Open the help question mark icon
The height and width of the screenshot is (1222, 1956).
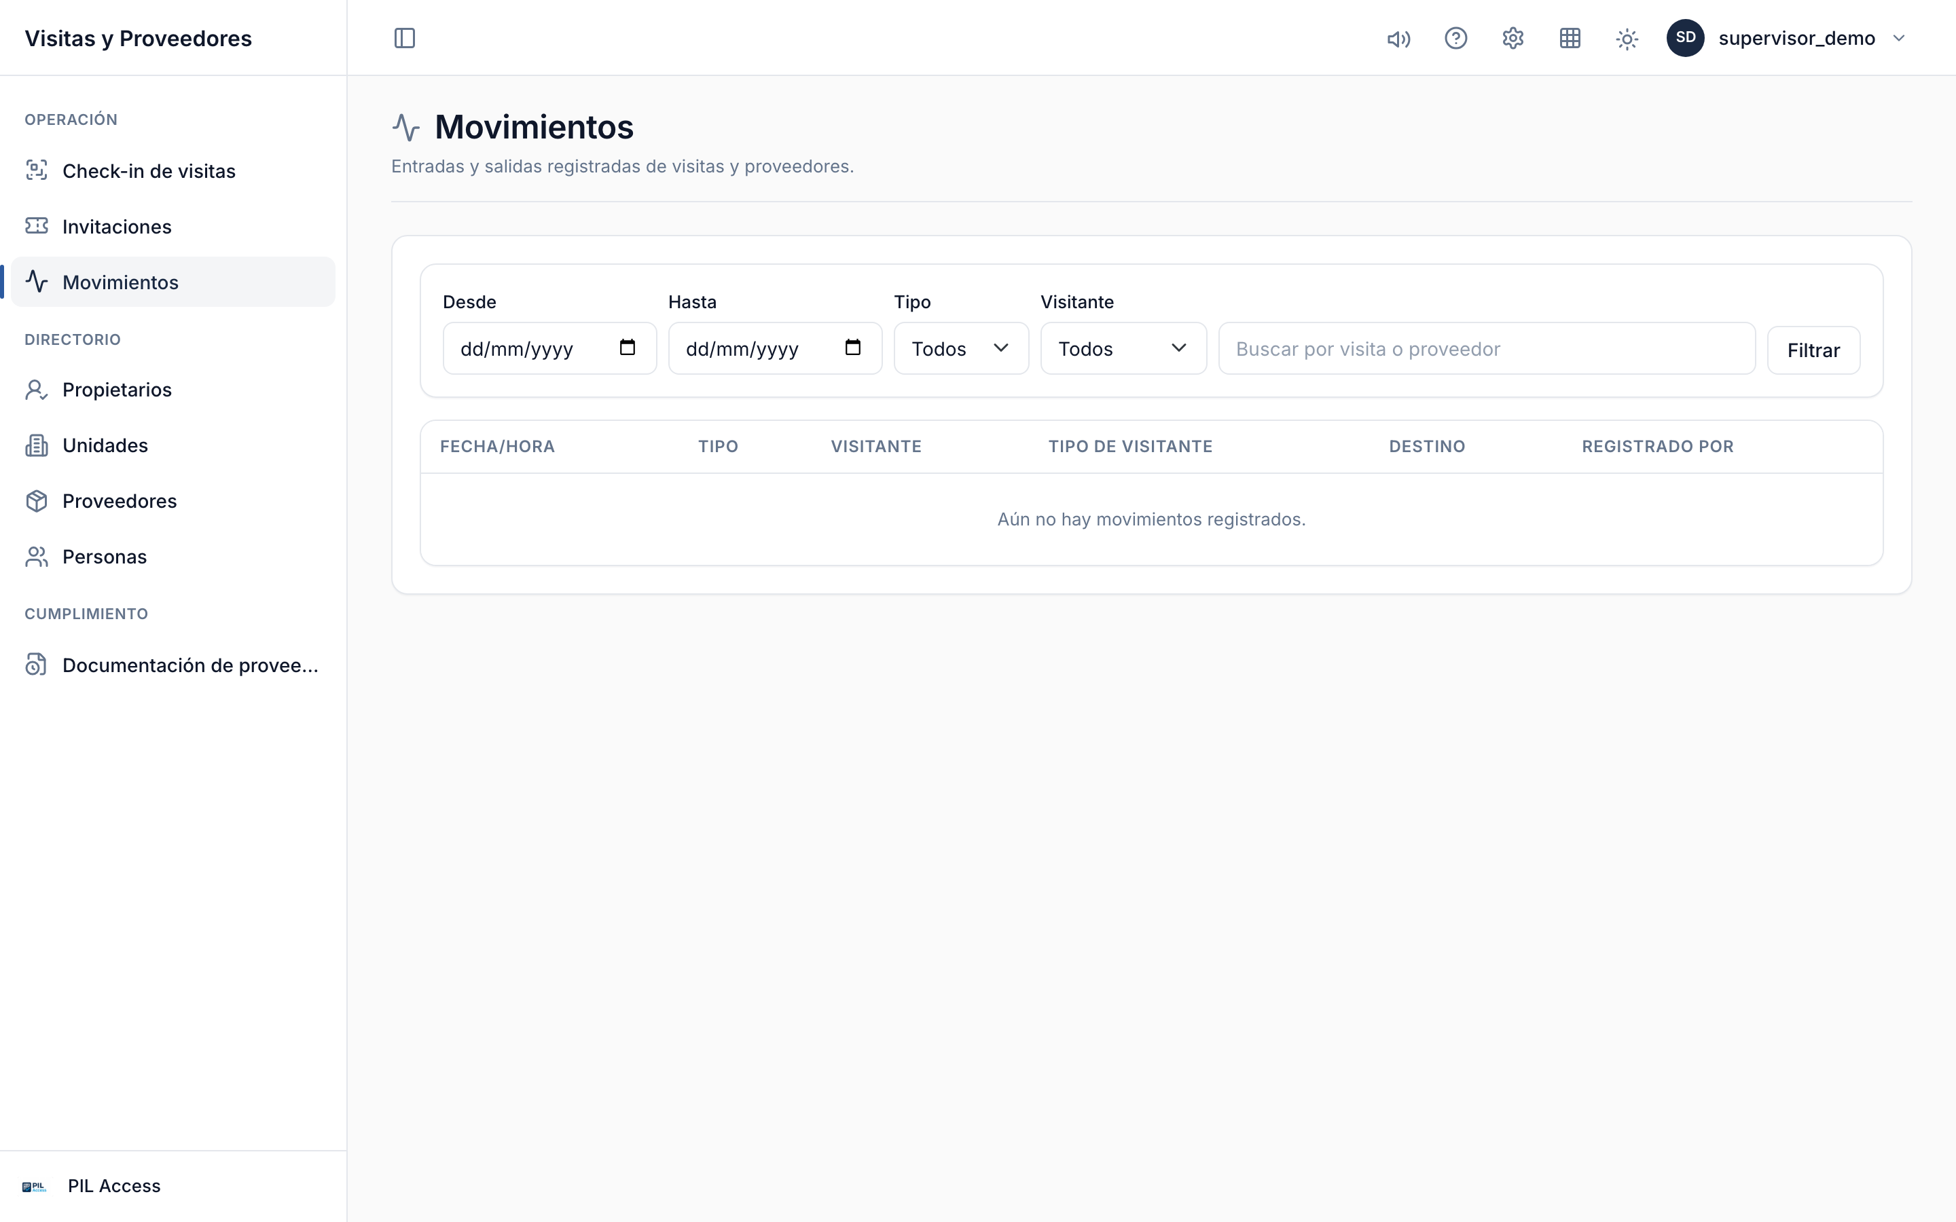[1455, 38]
